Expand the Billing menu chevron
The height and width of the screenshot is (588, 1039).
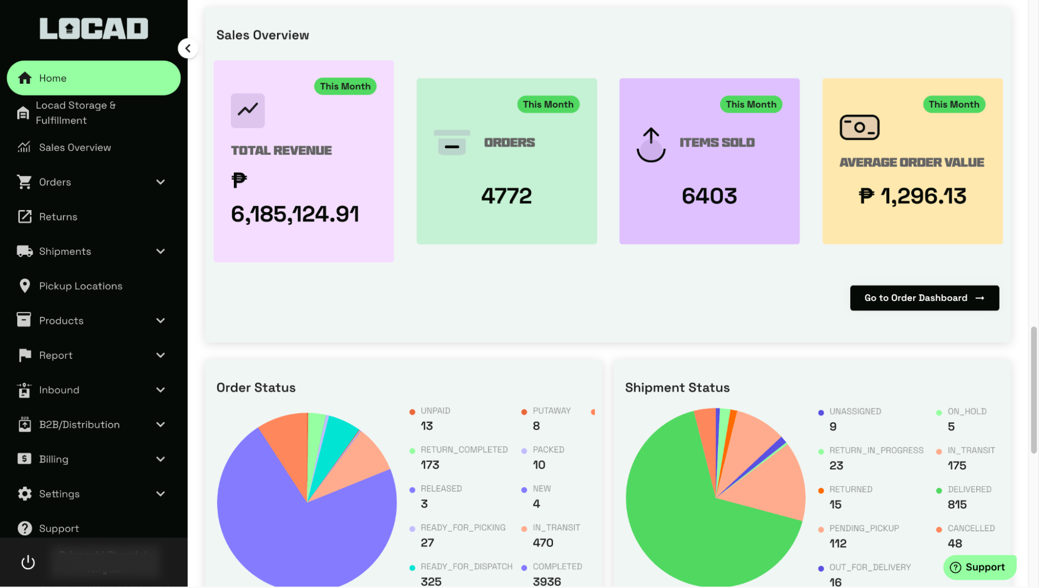[161, 459]
